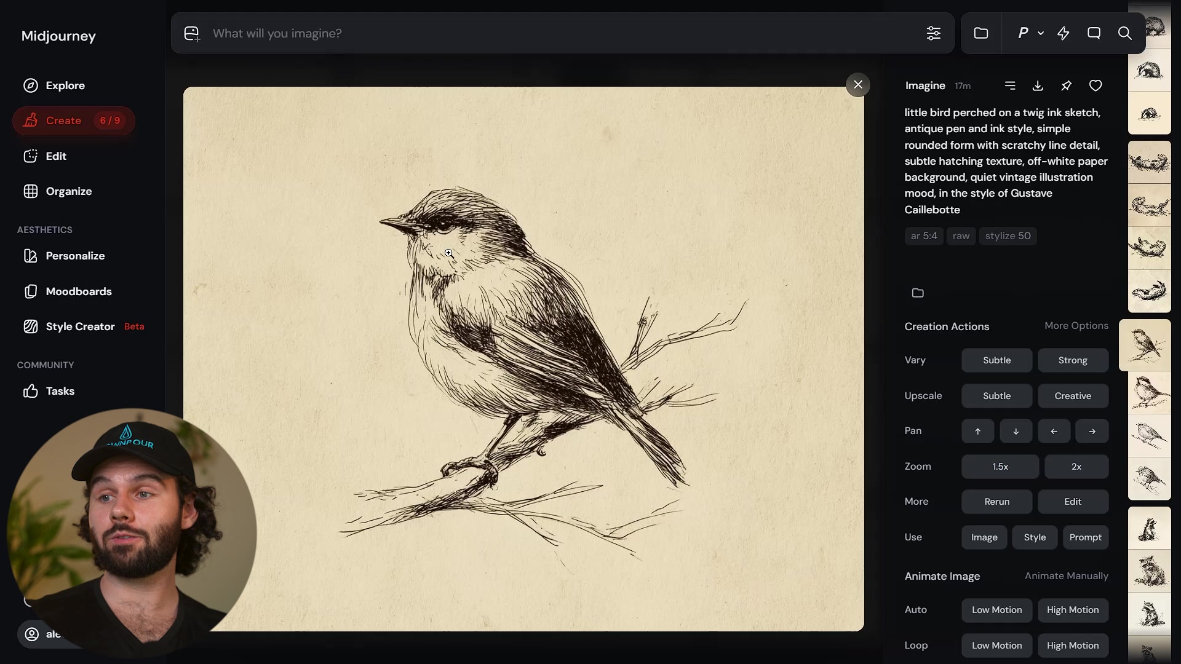The width and height of the screenshot is (1181, 664).
Task: Select the currently highlighted bird thumbnail
Action: (x=1145, y=345)
